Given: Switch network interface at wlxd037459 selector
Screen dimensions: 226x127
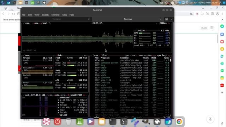Looking at the screenshot, I should pos(76,95).
